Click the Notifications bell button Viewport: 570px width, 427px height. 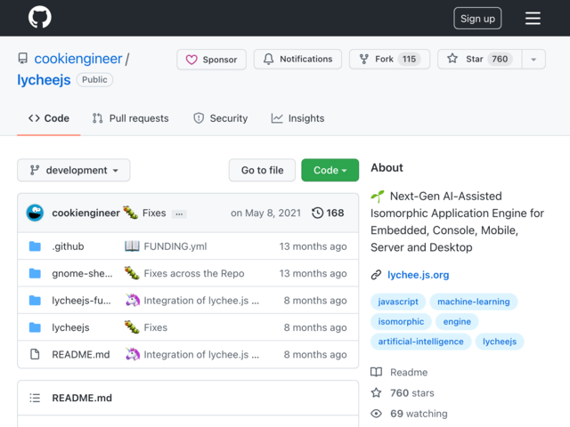[x=297, y=60]
